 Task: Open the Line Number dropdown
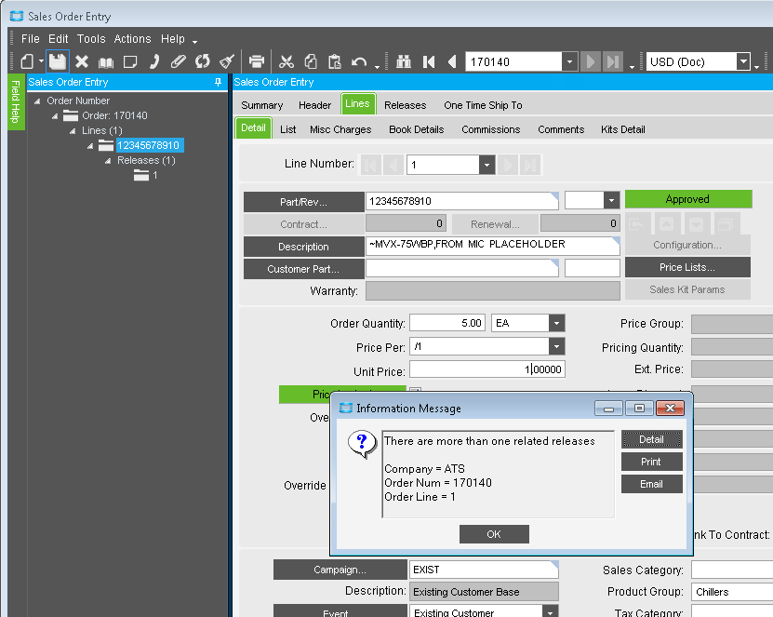click(486, 165)
